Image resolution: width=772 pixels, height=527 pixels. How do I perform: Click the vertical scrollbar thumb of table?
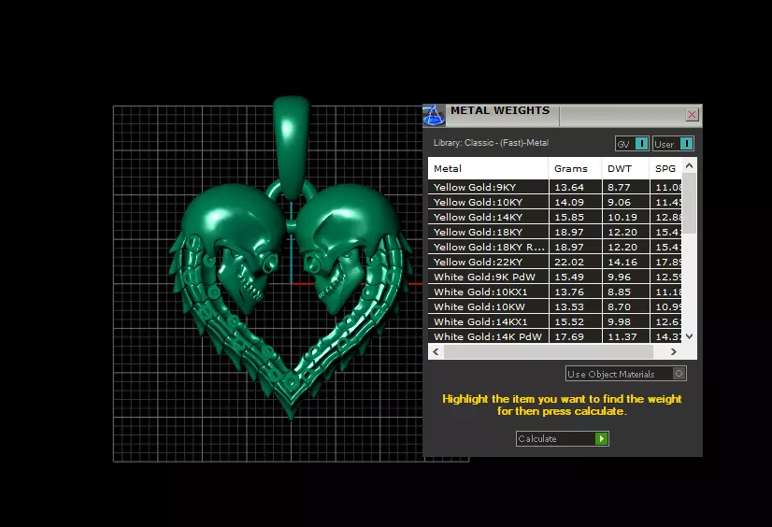click(690, 203)
